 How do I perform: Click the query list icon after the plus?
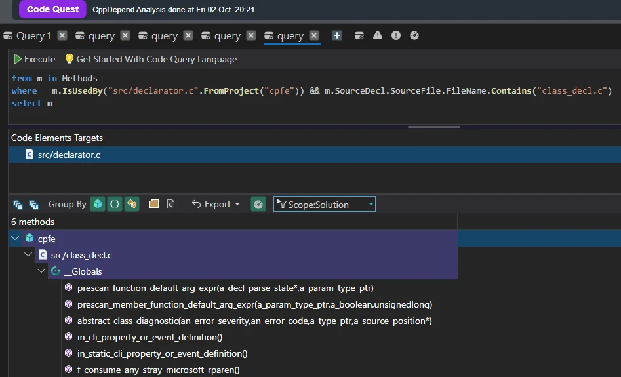359,35
